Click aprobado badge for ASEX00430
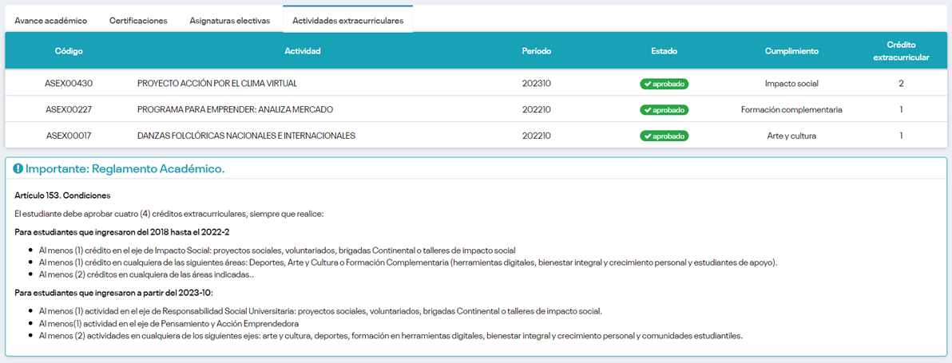 tap(664, 84)
